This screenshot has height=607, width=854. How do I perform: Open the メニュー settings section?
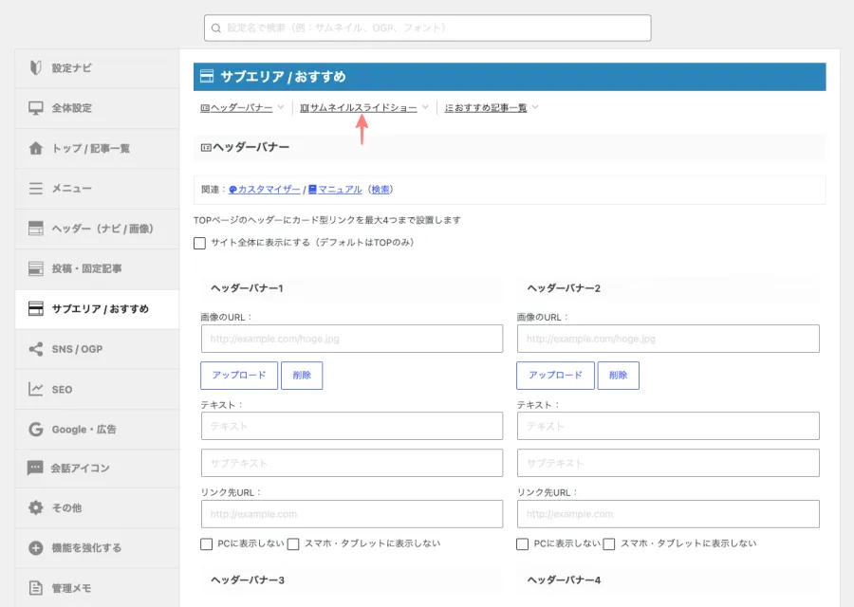pyautogui.click(x=97, y=189)
